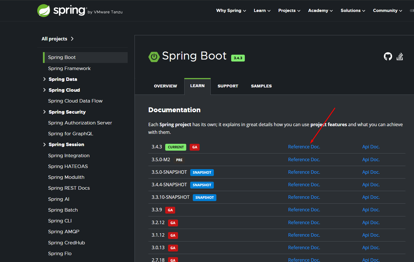414x262 pixels.
Task: Open the Projects dropdown menu
Action: 289,11
